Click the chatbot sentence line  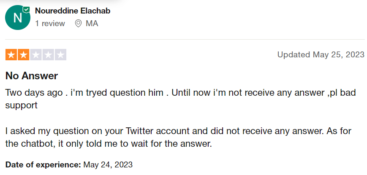tap(109, 144)
